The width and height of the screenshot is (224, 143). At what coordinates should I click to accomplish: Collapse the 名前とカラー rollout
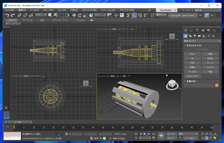tap(192, 81)
